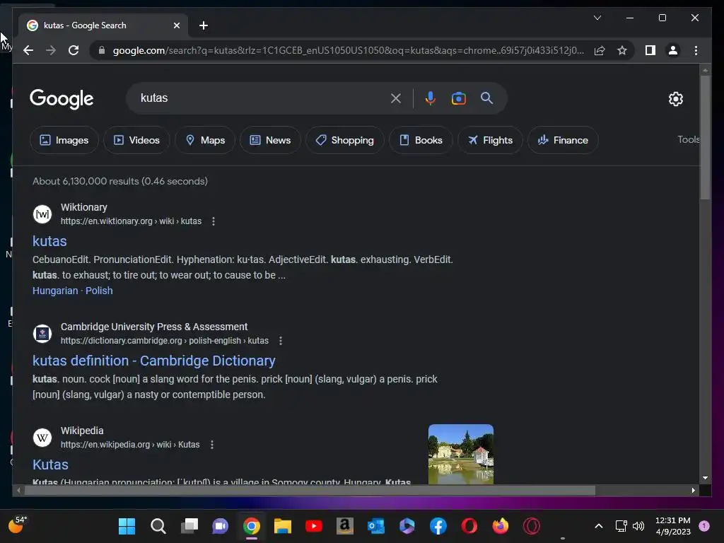
Task: Switch to the Books results tab
Action: point(421,140)
